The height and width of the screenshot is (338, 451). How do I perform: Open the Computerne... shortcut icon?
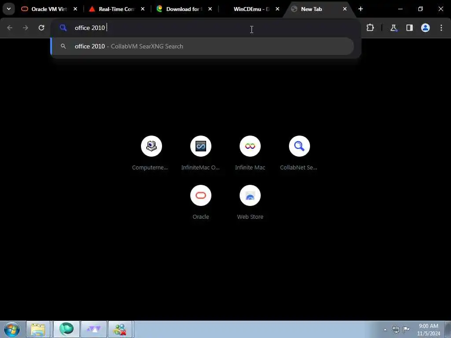(152, 146)
